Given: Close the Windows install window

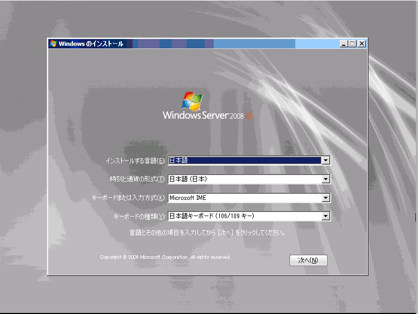Looking at the screenshot, I should pos(361,44).
